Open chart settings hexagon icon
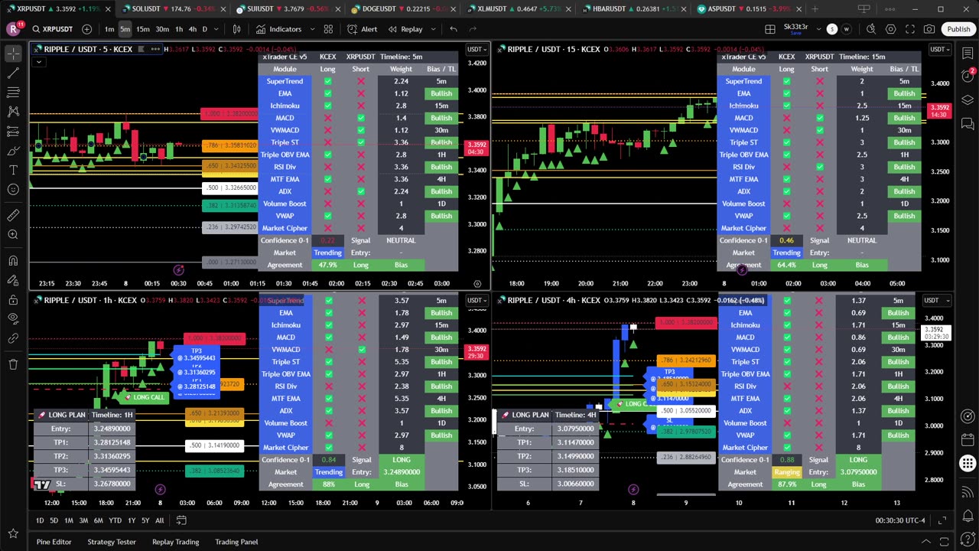The width and height of the screenshot is (979, 551). click(x=891, y=29)
